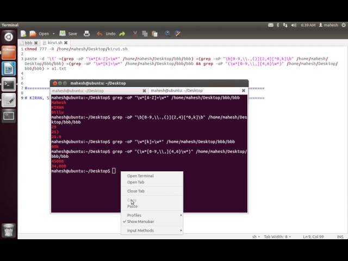Screen dimensions: 348x261
Task: Open the mahesh user menu
Action: point(328,25)
